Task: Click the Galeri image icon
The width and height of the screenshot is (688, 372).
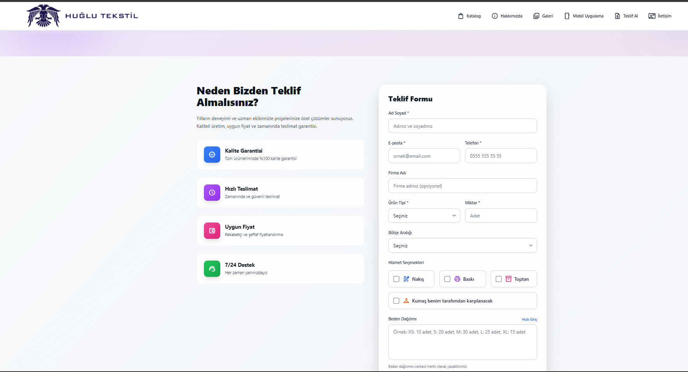Action: (535, 16)
